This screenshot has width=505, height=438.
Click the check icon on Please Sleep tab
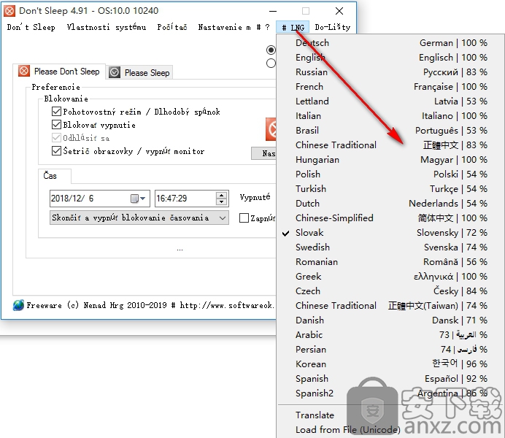click(x=115, y=72)
